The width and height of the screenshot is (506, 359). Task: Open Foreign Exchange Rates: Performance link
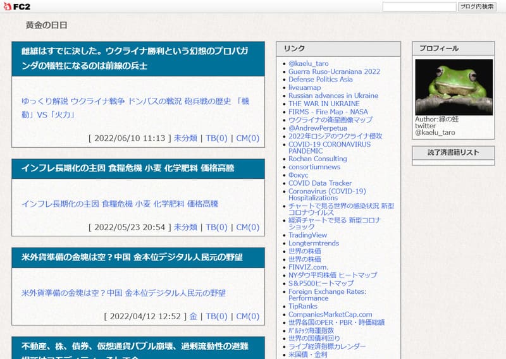[327, 295]
